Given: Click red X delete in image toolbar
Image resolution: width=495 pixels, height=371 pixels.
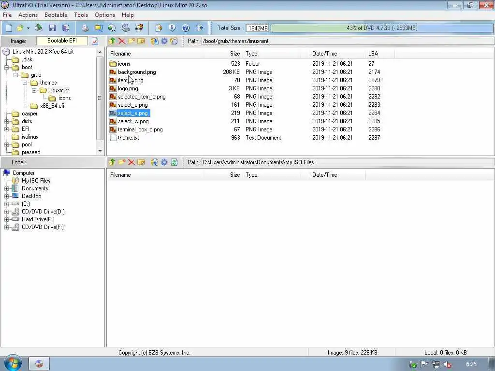Looking at the screenshot, I should tap(122, 41).
